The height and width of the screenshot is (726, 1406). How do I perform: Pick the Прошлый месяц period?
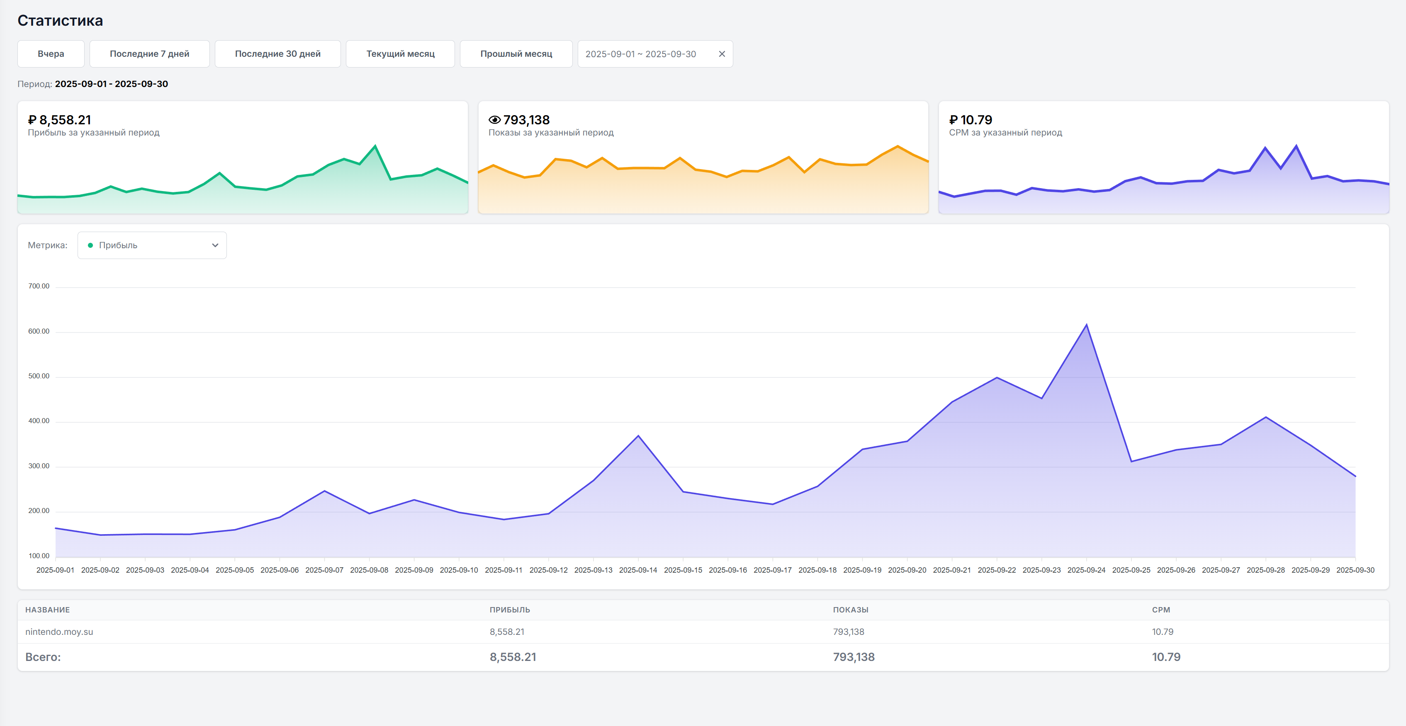pos(516,54)
